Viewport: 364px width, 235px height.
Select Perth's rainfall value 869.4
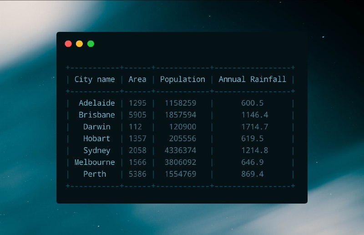click(253, 174)
